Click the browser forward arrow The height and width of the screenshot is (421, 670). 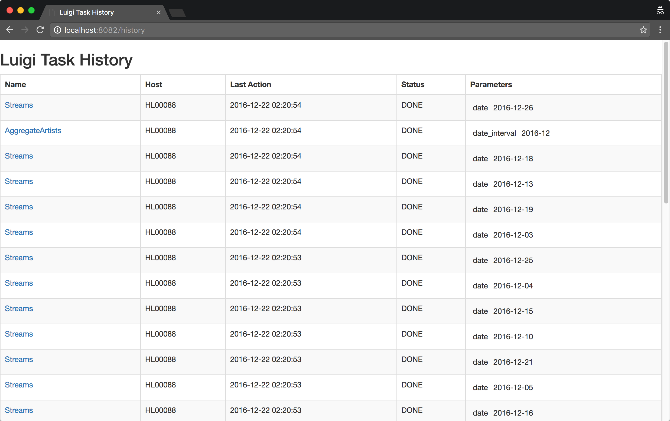pos(25,30)
